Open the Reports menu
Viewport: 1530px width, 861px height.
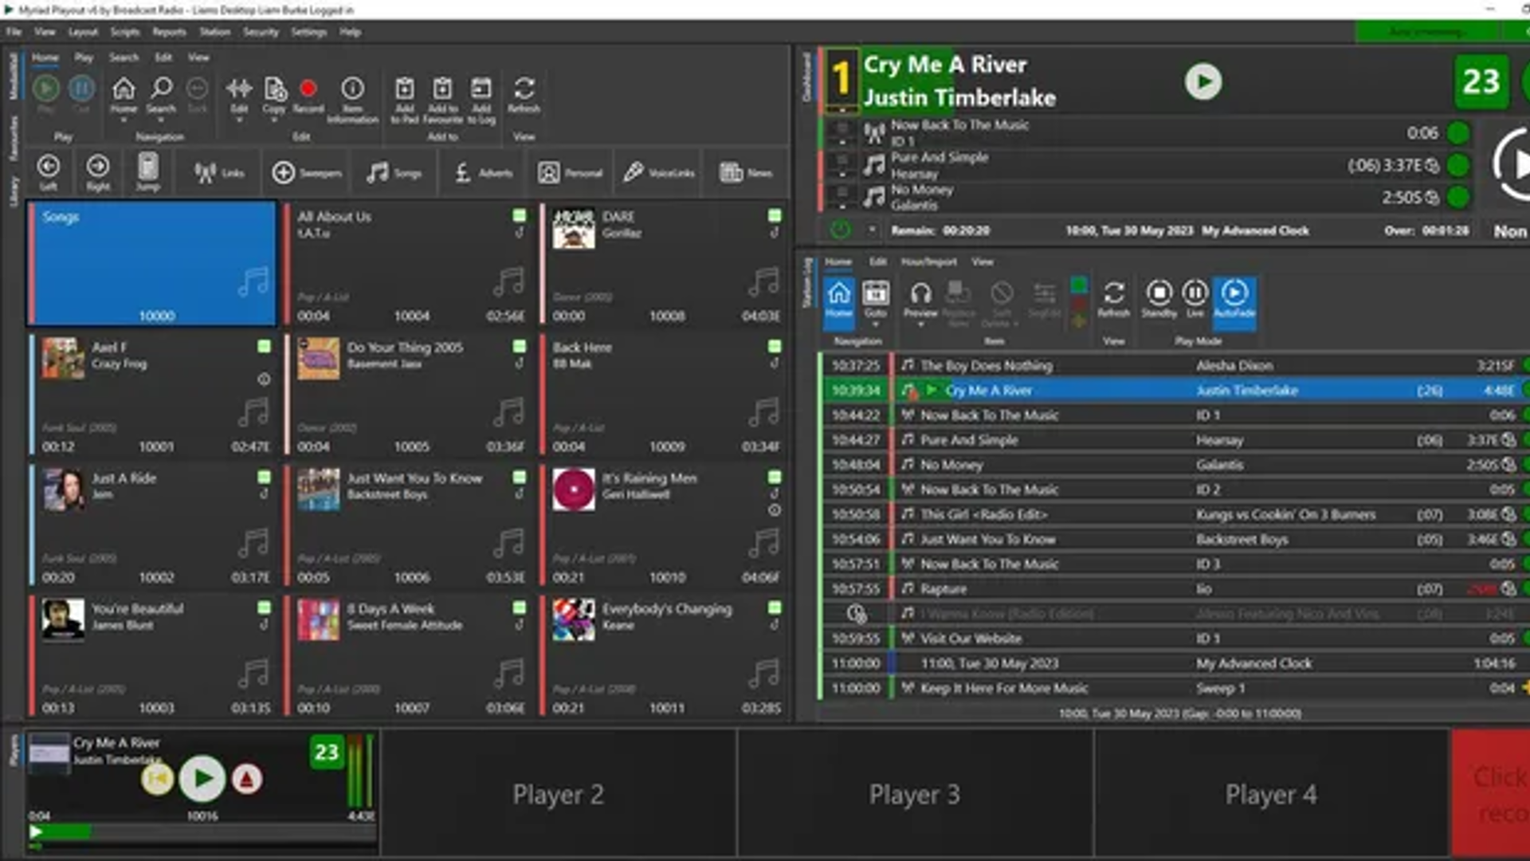click(169, 32)
